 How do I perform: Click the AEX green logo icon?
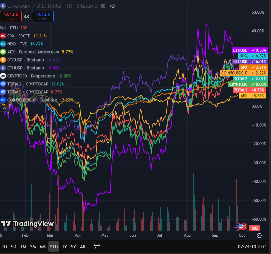tap(3, 52)
